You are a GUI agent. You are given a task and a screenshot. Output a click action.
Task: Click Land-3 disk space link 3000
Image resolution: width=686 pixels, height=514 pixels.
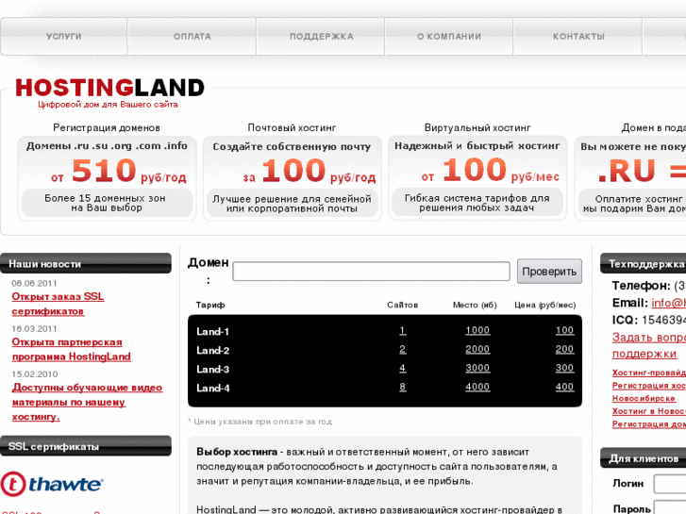(x=477, y=369)
